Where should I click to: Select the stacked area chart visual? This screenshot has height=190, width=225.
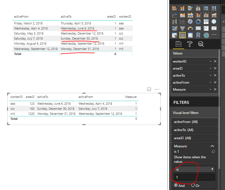pos(190,15)
